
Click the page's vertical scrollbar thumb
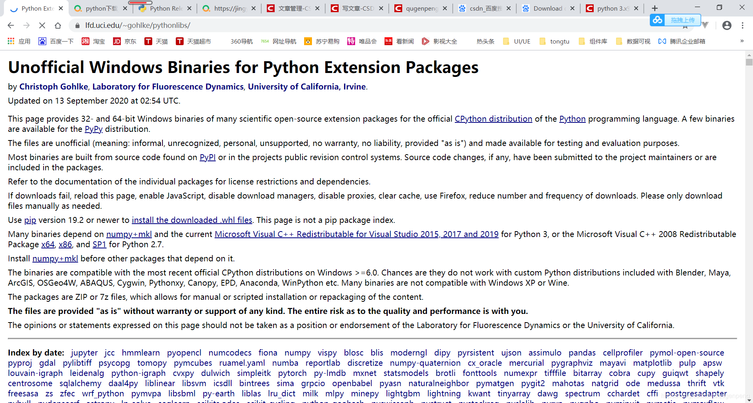[749, 62]
